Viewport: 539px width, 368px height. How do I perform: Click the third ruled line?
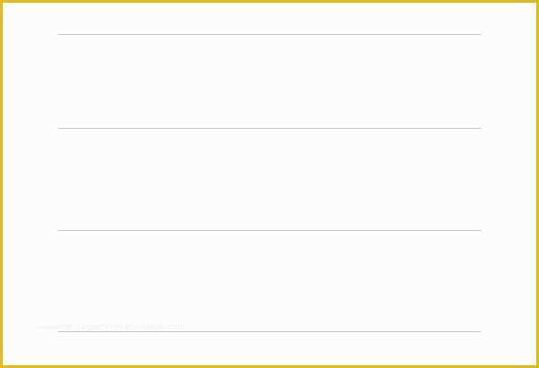coord(269,230)
